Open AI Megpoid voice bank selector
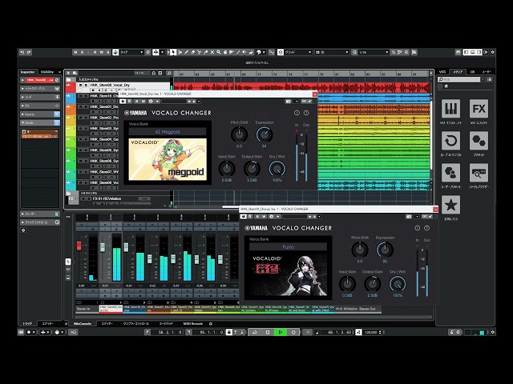This screenshot has height=384, width=513. point(168,132)
